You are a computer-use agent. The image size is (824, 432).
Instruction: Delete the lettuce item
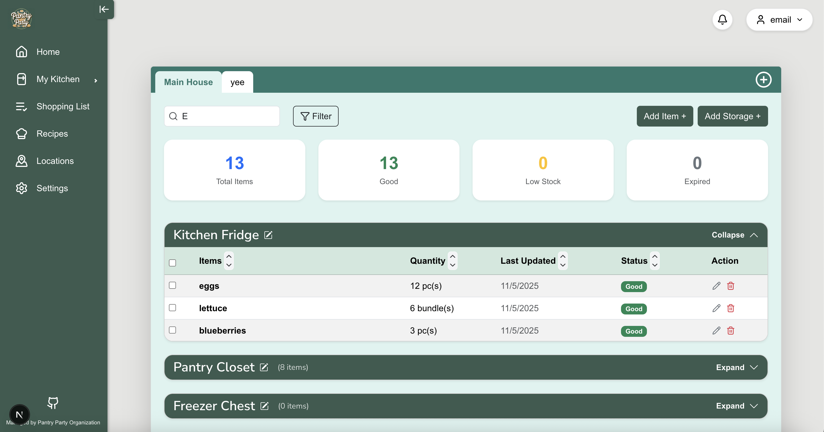(731, 308)
